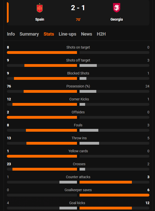The height and width of the screenshot is (211, 155).
Task: Click the Yellow cards stat label
Action: 78,151
